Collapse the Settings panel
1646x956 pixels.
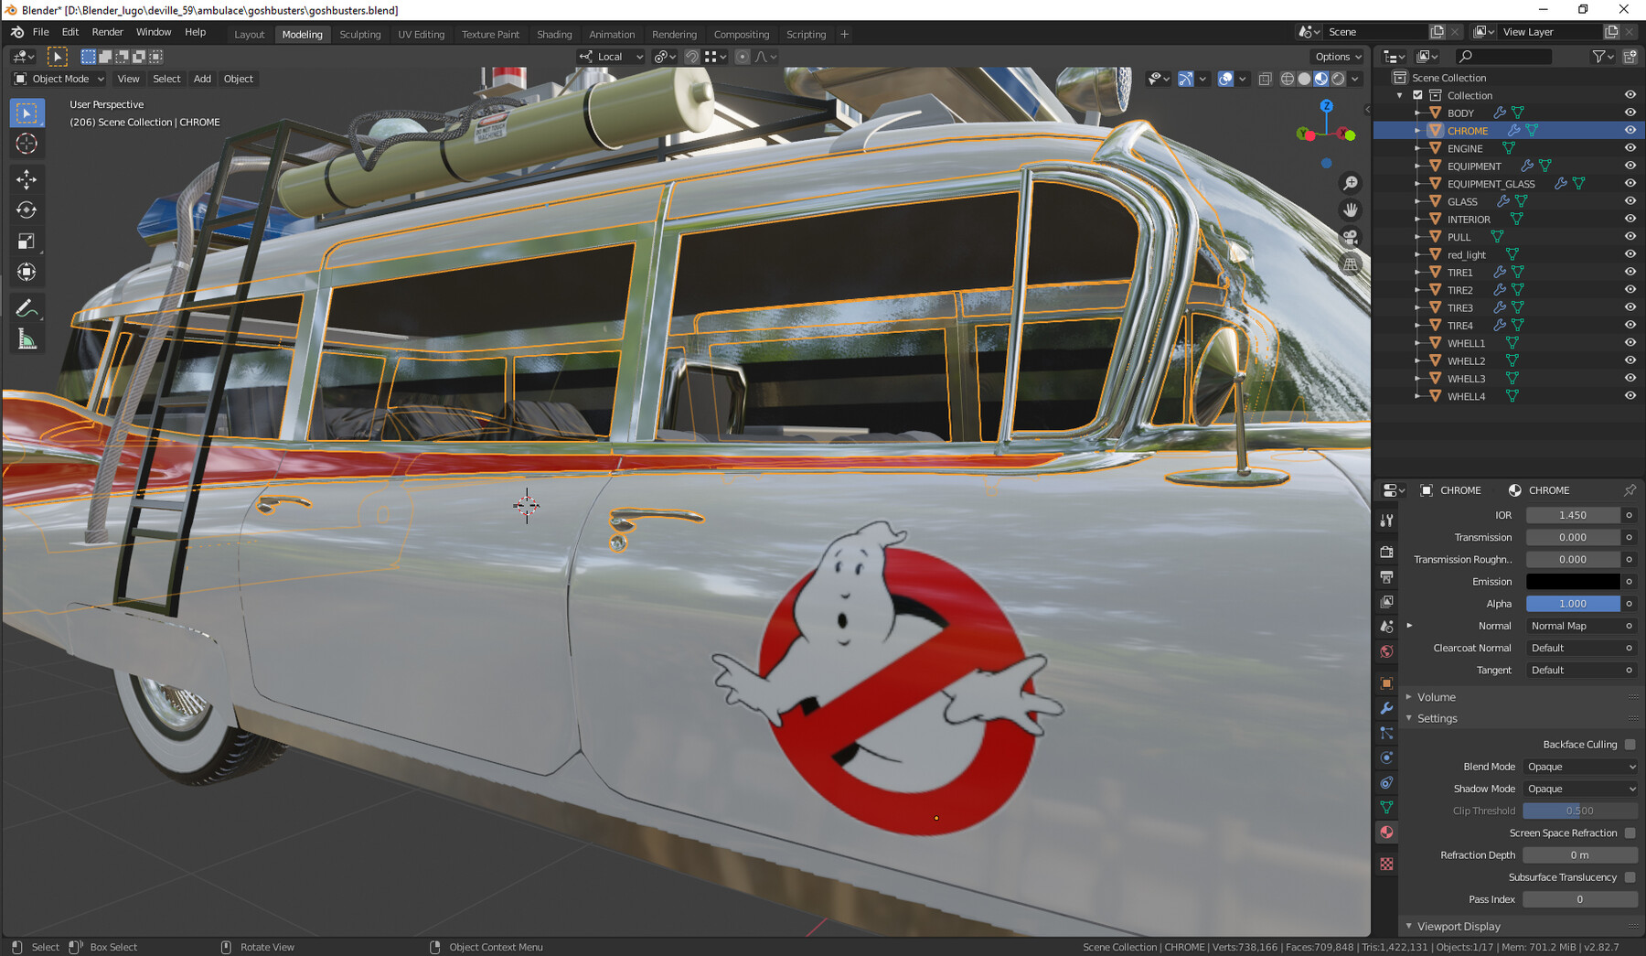point(1437,719)
